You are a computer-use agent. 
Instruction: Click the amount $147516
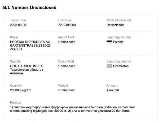click(x=112, y=90)
